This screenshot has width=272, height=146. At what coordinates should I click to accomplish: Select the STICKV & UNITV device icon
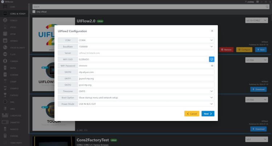[x=5, y=48]
